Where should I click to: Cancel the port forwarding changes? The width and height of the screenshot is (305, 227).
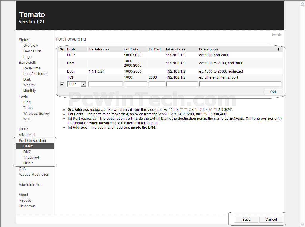pyautogui.click(x=271, y=220)
